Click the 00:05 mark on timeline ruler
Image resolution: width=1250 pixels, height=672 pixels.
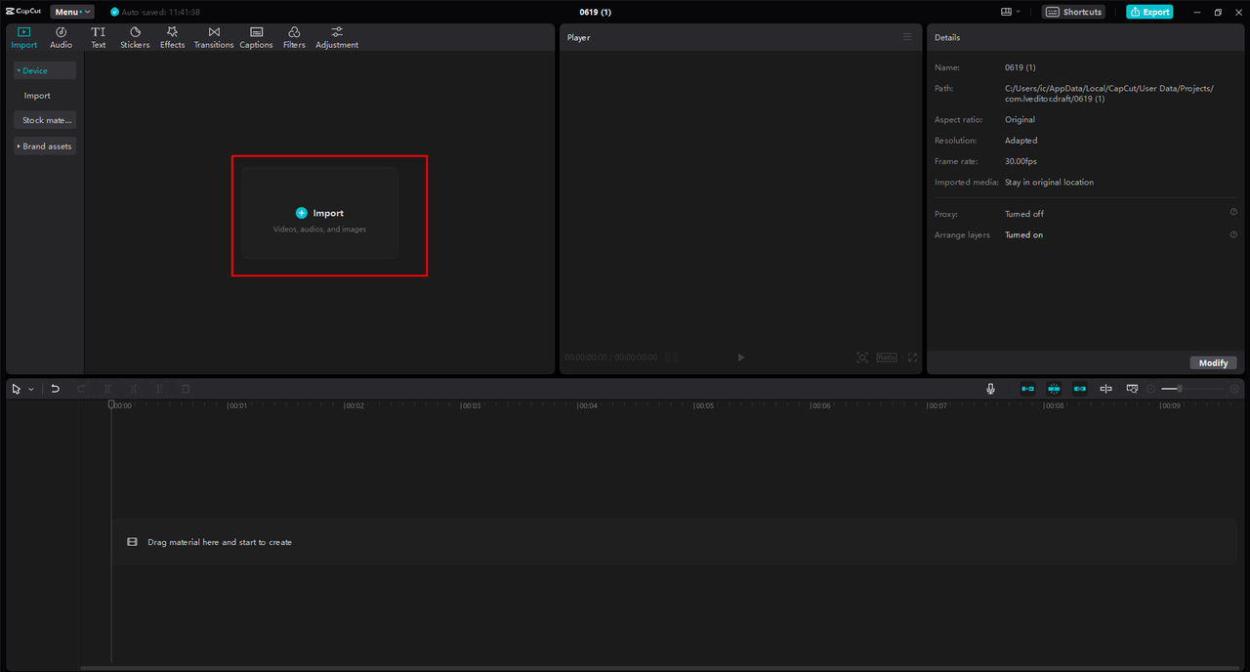click(703, 405)
